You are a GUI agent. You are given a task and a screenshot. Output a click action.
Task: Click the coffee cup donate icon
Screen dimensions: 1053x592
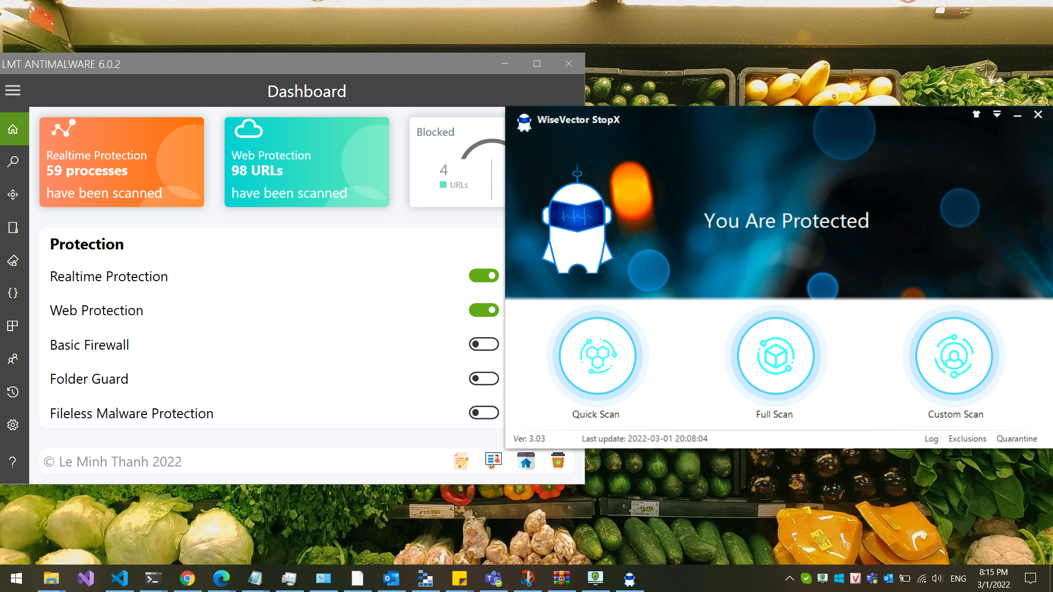click(x=558, y=461)
